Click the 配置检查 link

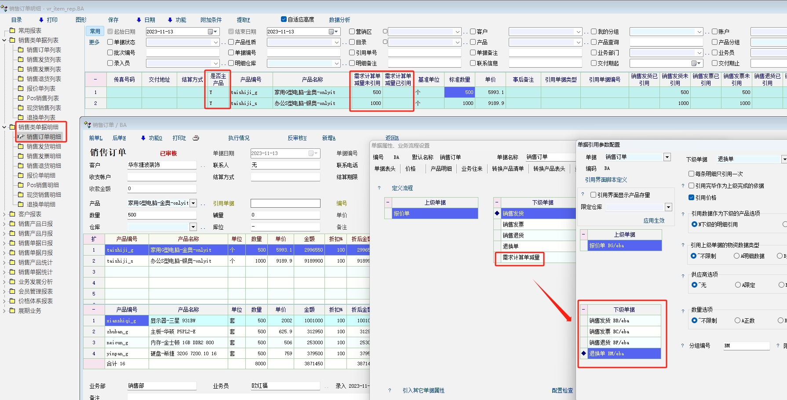pos(562,390)
